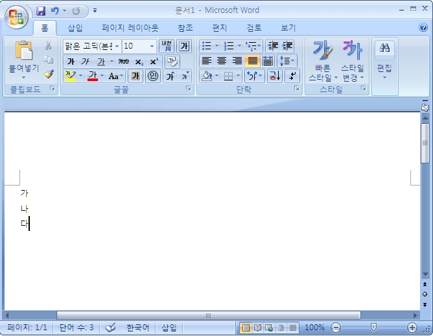Switch to the Print Layout view

click(x=246, y=328)
